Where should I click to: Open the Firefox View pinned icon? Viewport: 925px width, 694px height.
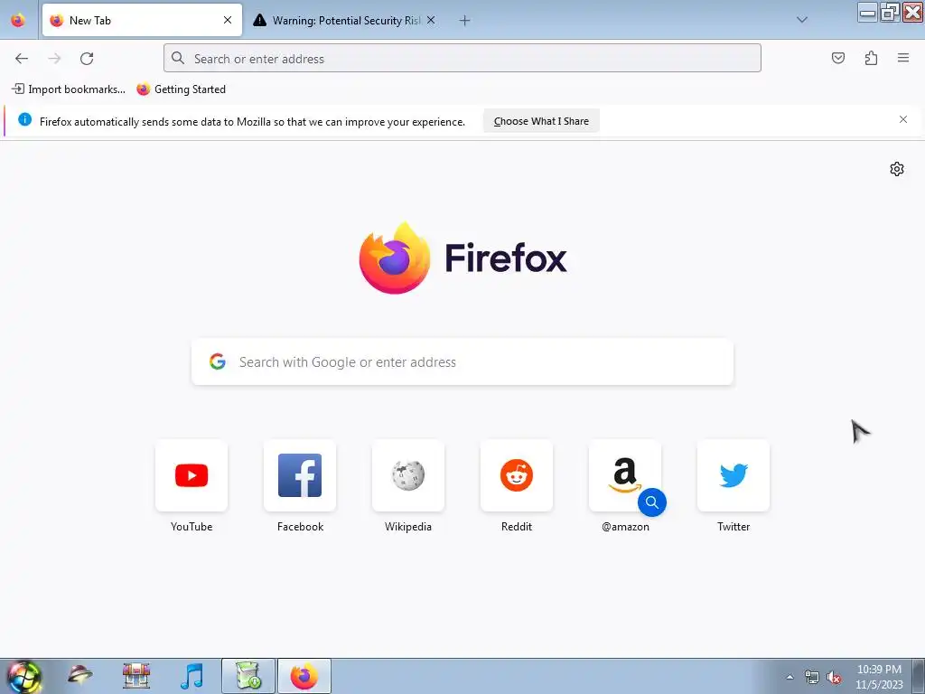(x=18, y=20)
